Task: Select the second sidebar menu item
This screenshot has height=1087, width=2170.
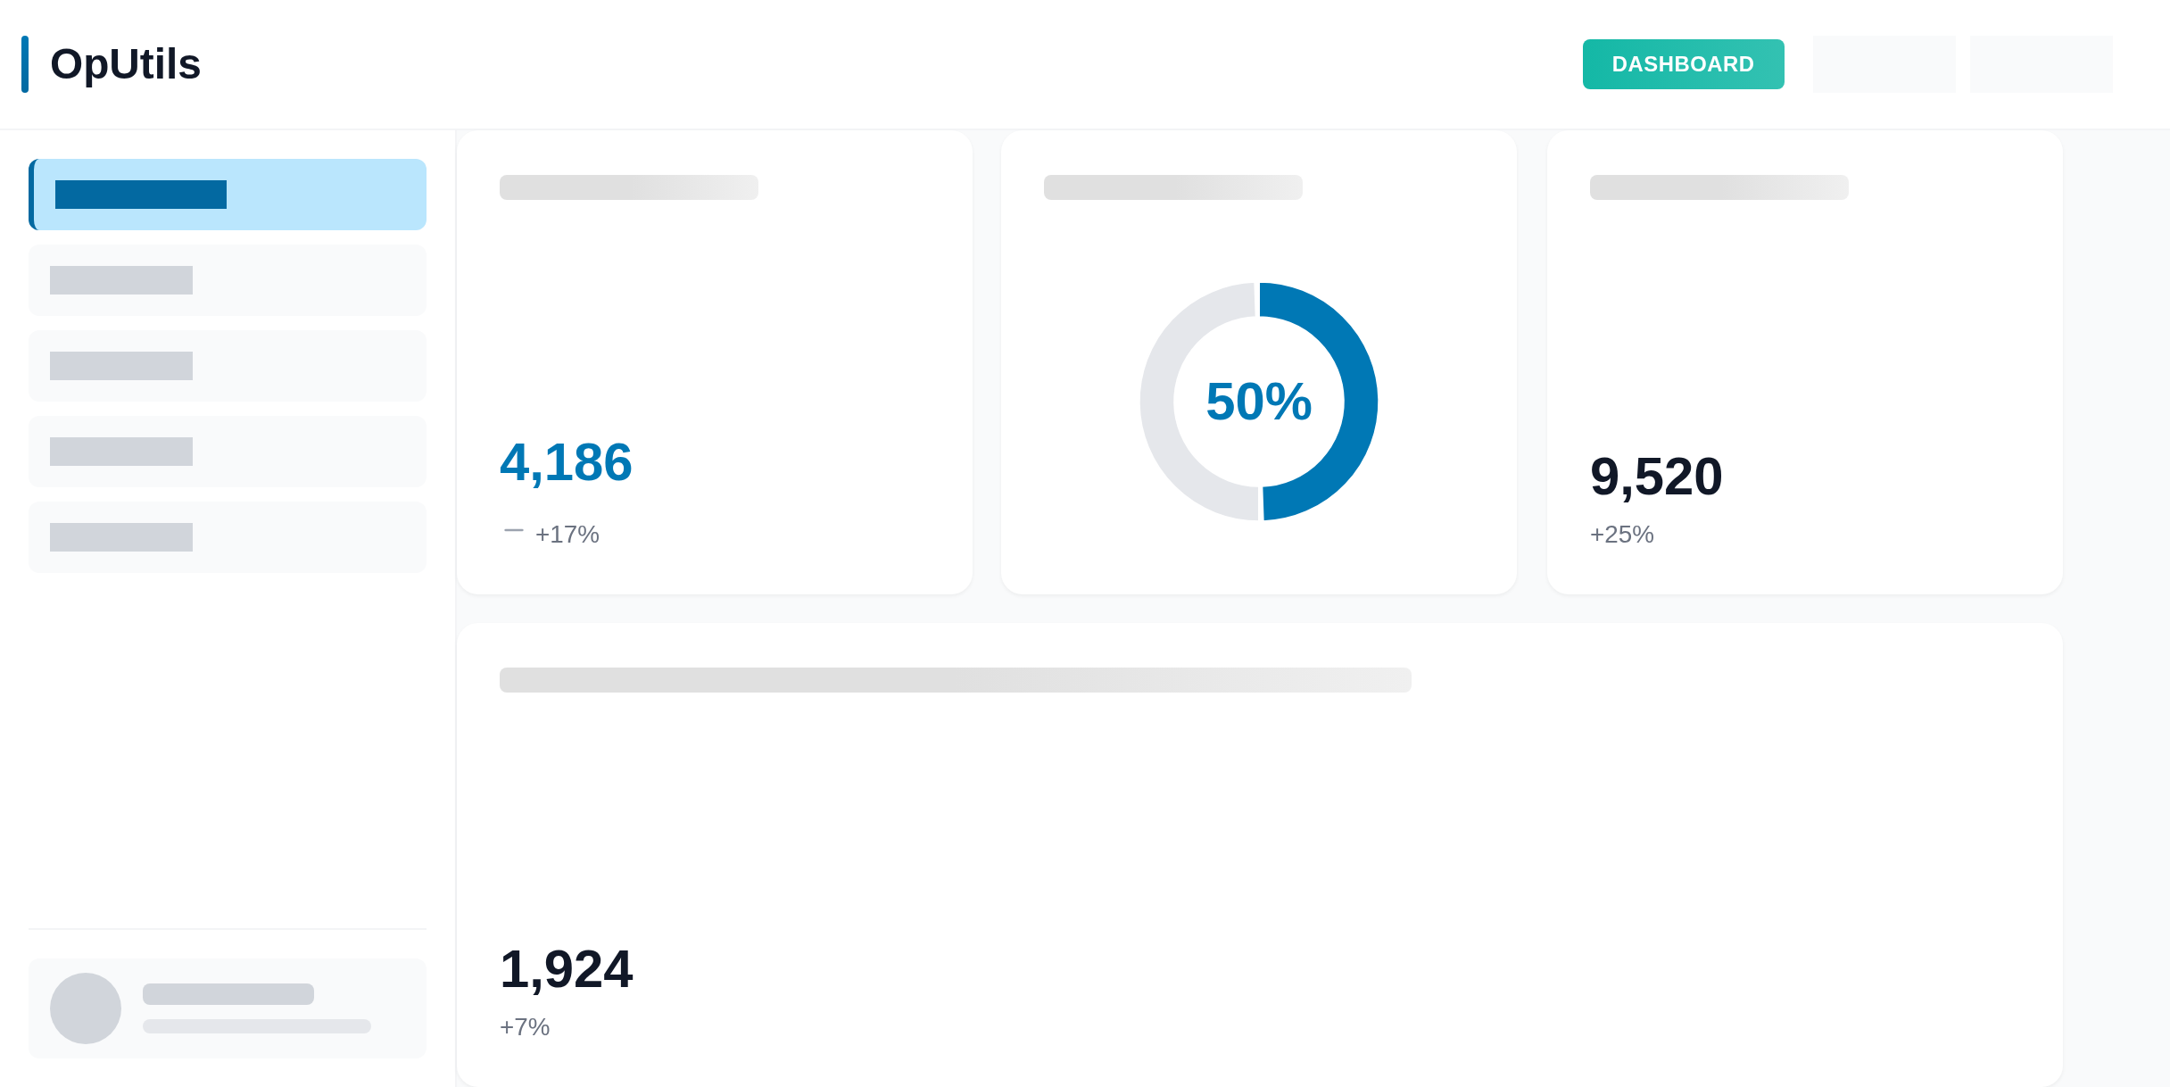Action: pos(228,280)
